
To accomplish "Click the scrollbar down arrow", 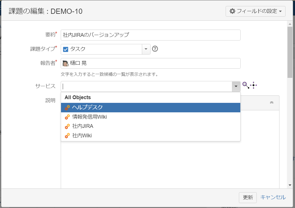I will [290, 185].
